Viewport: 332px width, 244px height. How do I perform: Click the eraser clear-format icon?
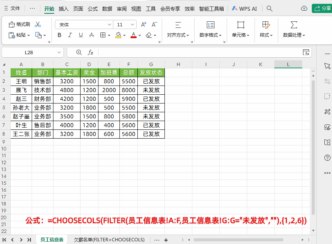tap(149, 35)
